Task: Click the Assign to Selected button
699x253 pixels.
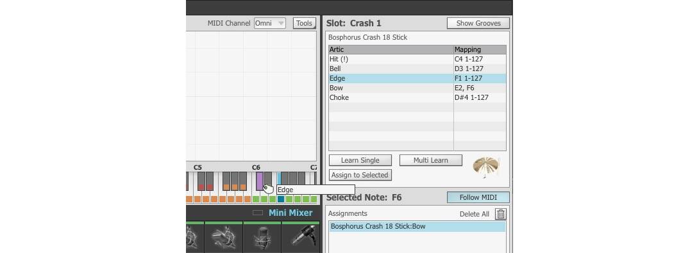Action: pyautogui.click(x=360, y=175)
